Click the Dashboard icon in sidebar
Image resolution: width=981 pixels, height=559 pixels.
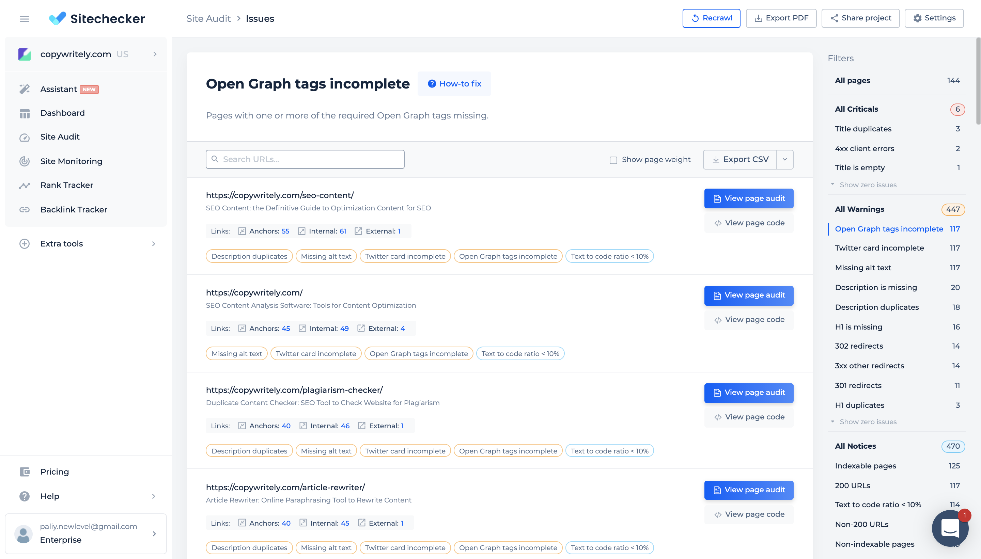tap(25, 113)
